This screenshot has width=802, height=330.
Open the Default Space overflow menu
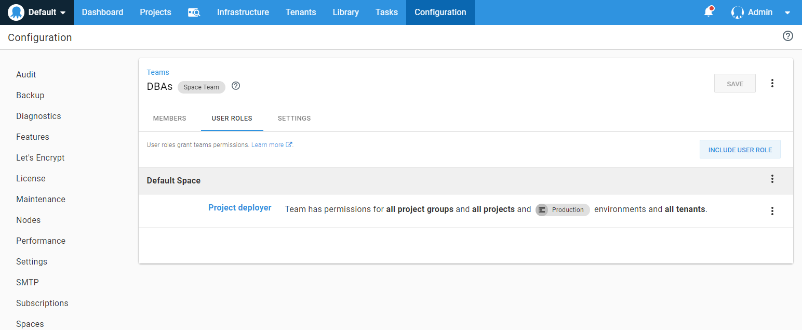point(772,179)
